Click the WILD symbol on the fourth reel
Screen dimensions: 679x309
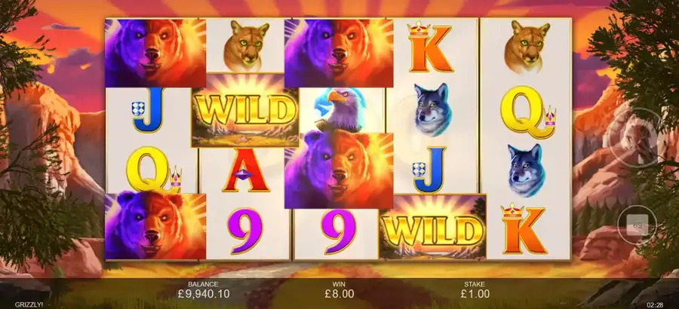pyautogui.click(x=433, y=227)
